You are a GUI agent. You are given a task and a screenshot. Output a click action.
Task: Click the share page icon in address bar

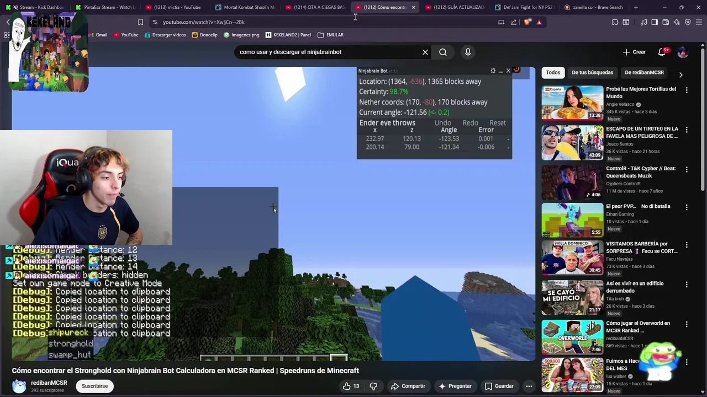(514, 22)
